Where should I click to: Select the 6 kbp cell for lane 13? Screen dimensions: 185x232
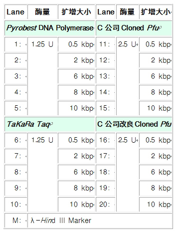point(156,76)
